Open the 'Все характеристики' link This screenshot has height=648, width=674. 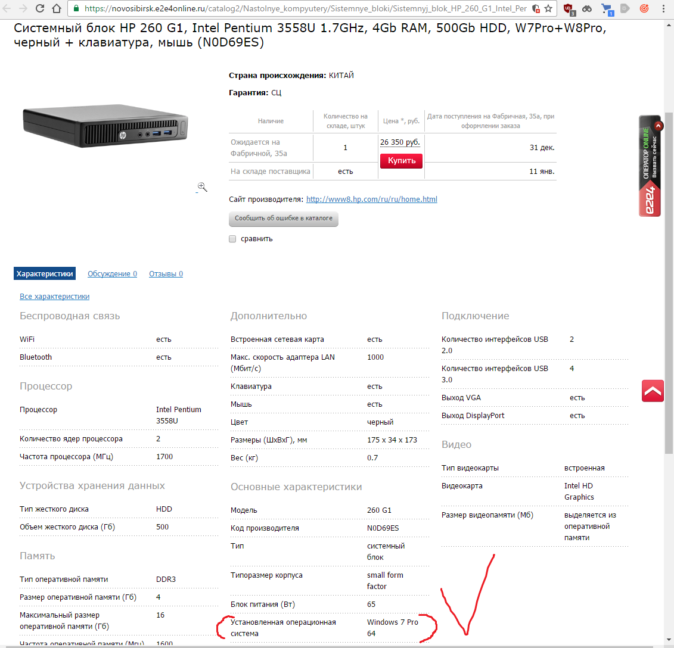tap(55, 297)
